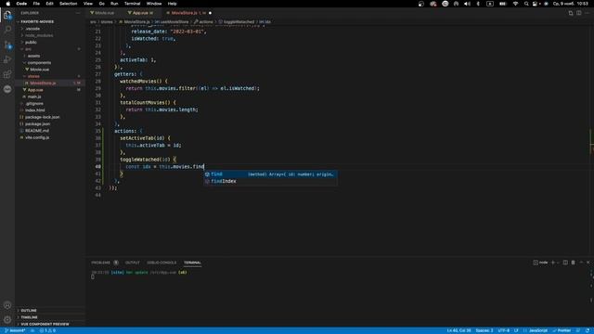
Task: Switch to the Output panel tab
Action: pos(132,263)
